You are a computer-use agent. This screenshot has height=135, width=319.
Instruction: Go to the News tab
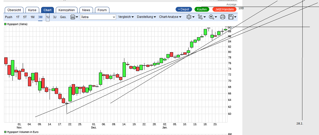[86, 10]
